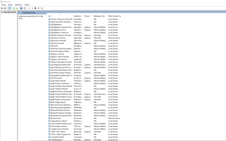Viewport: 226px width, 141px height.
Task: Click the Stop Service square icon
Action: click(35, 8)
